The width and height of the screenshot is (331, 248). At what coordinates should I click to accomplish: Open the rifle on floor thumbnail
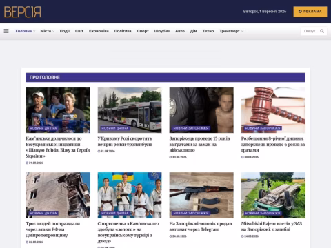click(x=201, y=195)
